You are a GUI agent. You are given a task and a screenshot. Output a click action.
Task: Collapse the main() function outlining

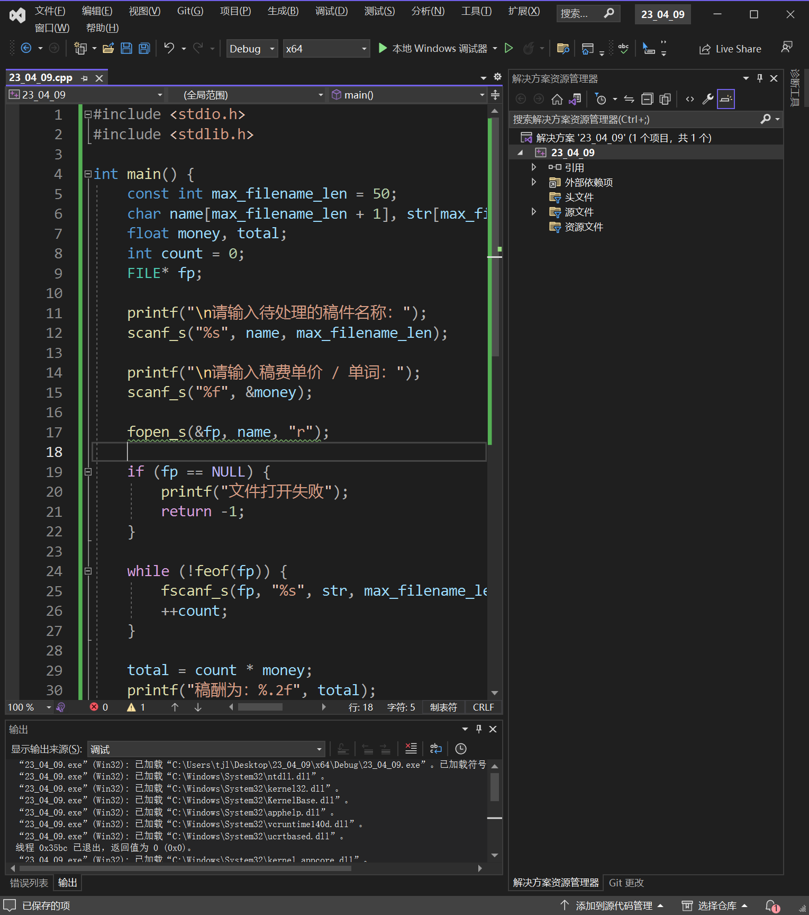click(x=88, y=174)
